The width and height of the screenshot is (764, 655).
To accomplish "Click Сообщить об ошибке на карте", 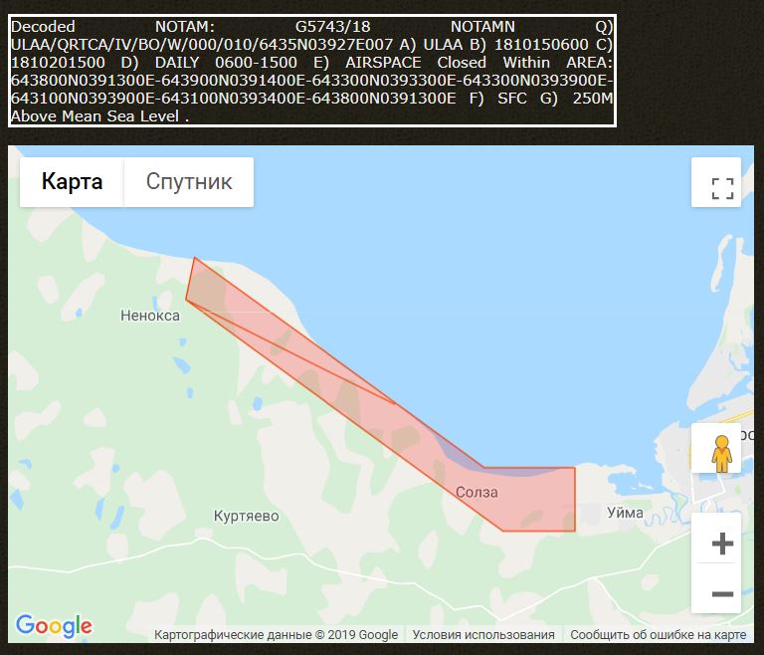I will click(x=658, y=635).
